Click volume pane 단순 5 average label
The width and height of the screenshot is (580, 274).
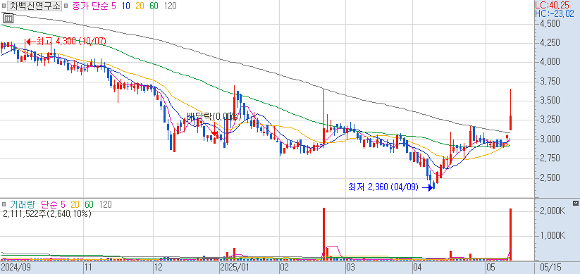[x=54, y=204]
